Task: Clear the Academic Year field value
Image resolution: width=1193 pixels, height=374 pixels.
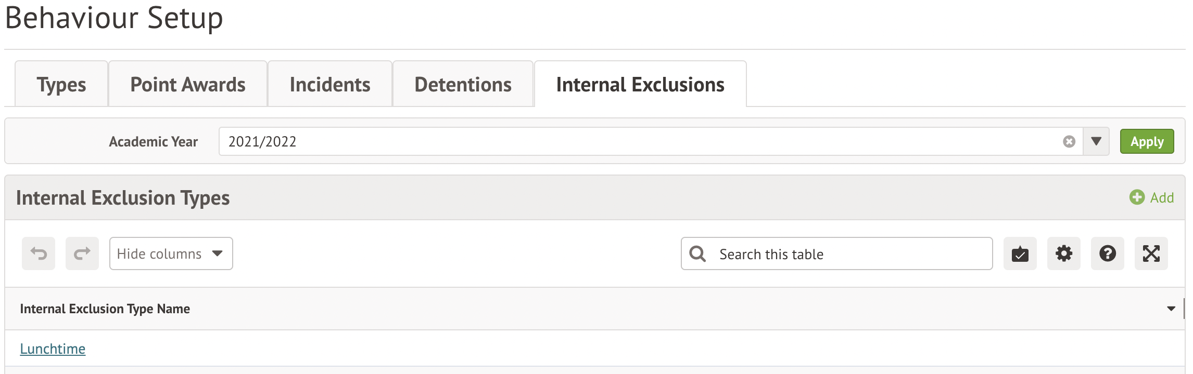Action: click(1069, 141)
